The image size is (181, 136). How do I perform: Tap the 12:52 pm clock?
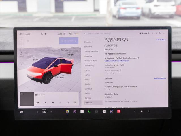[x=61, y=34]
